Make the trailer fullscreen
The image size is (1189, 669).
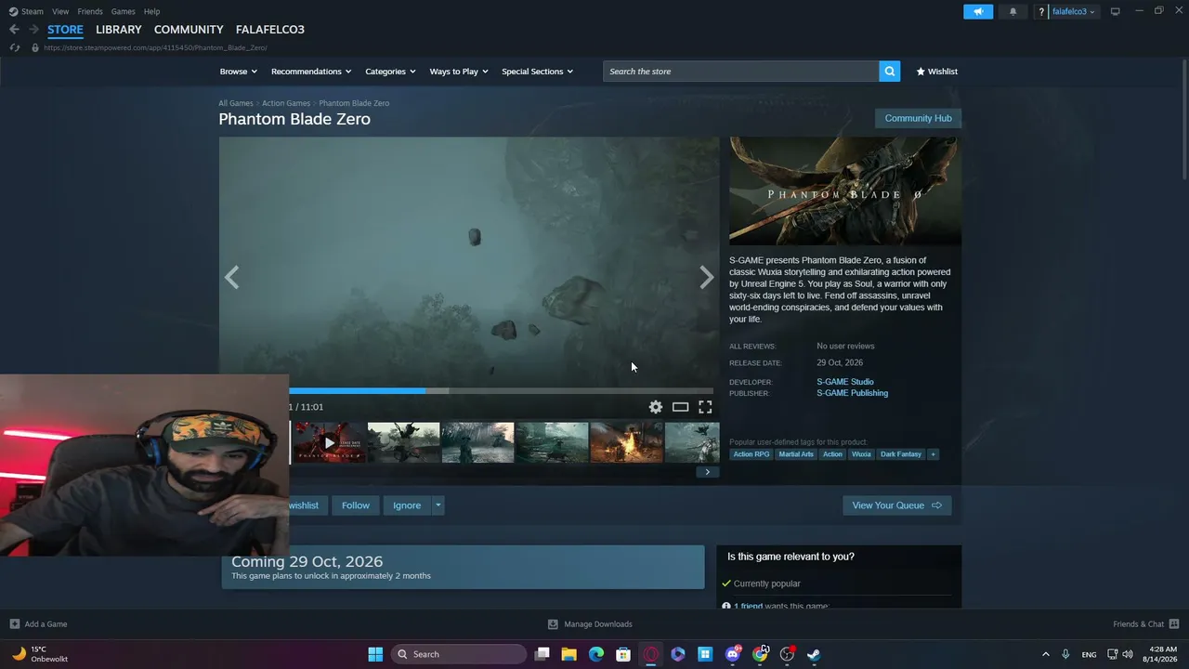tap(705, 407)
